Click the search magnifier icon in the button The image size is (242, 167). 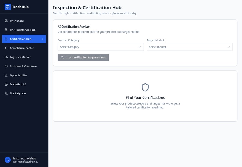[62, 58]
